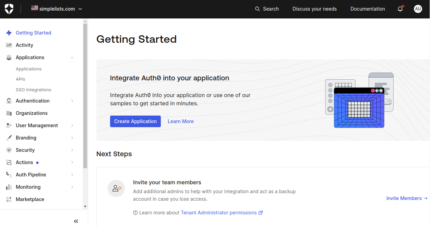Viewport: 430px width, 226px height.
Task: Click Invite Members link
Action: (407, 198)
